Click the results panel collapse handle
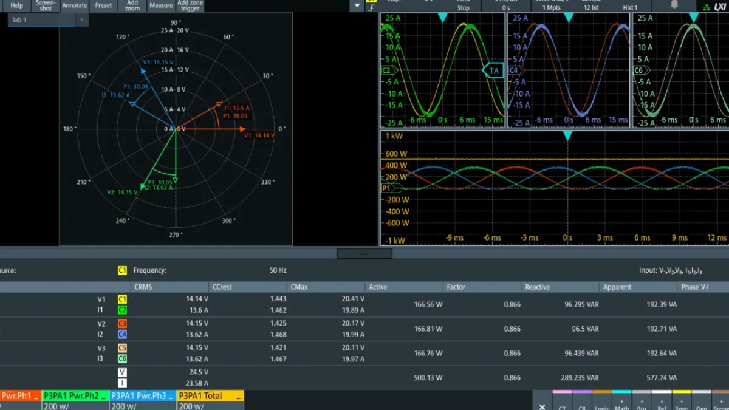 pyautogui.click(x=364, y=253)
